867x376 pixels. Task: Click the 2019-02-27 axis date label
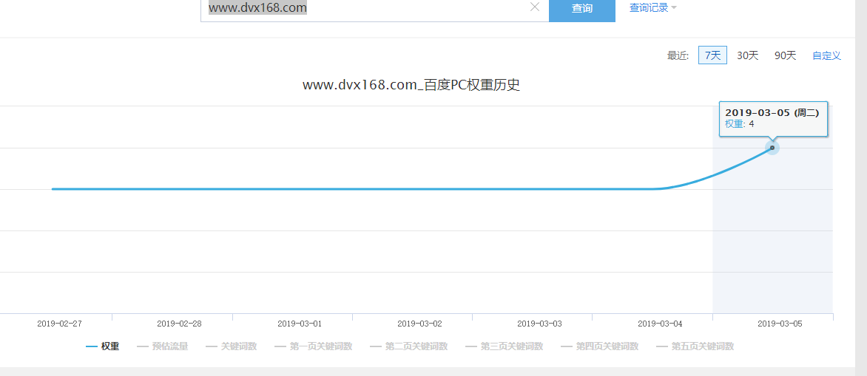coord(59,324)
